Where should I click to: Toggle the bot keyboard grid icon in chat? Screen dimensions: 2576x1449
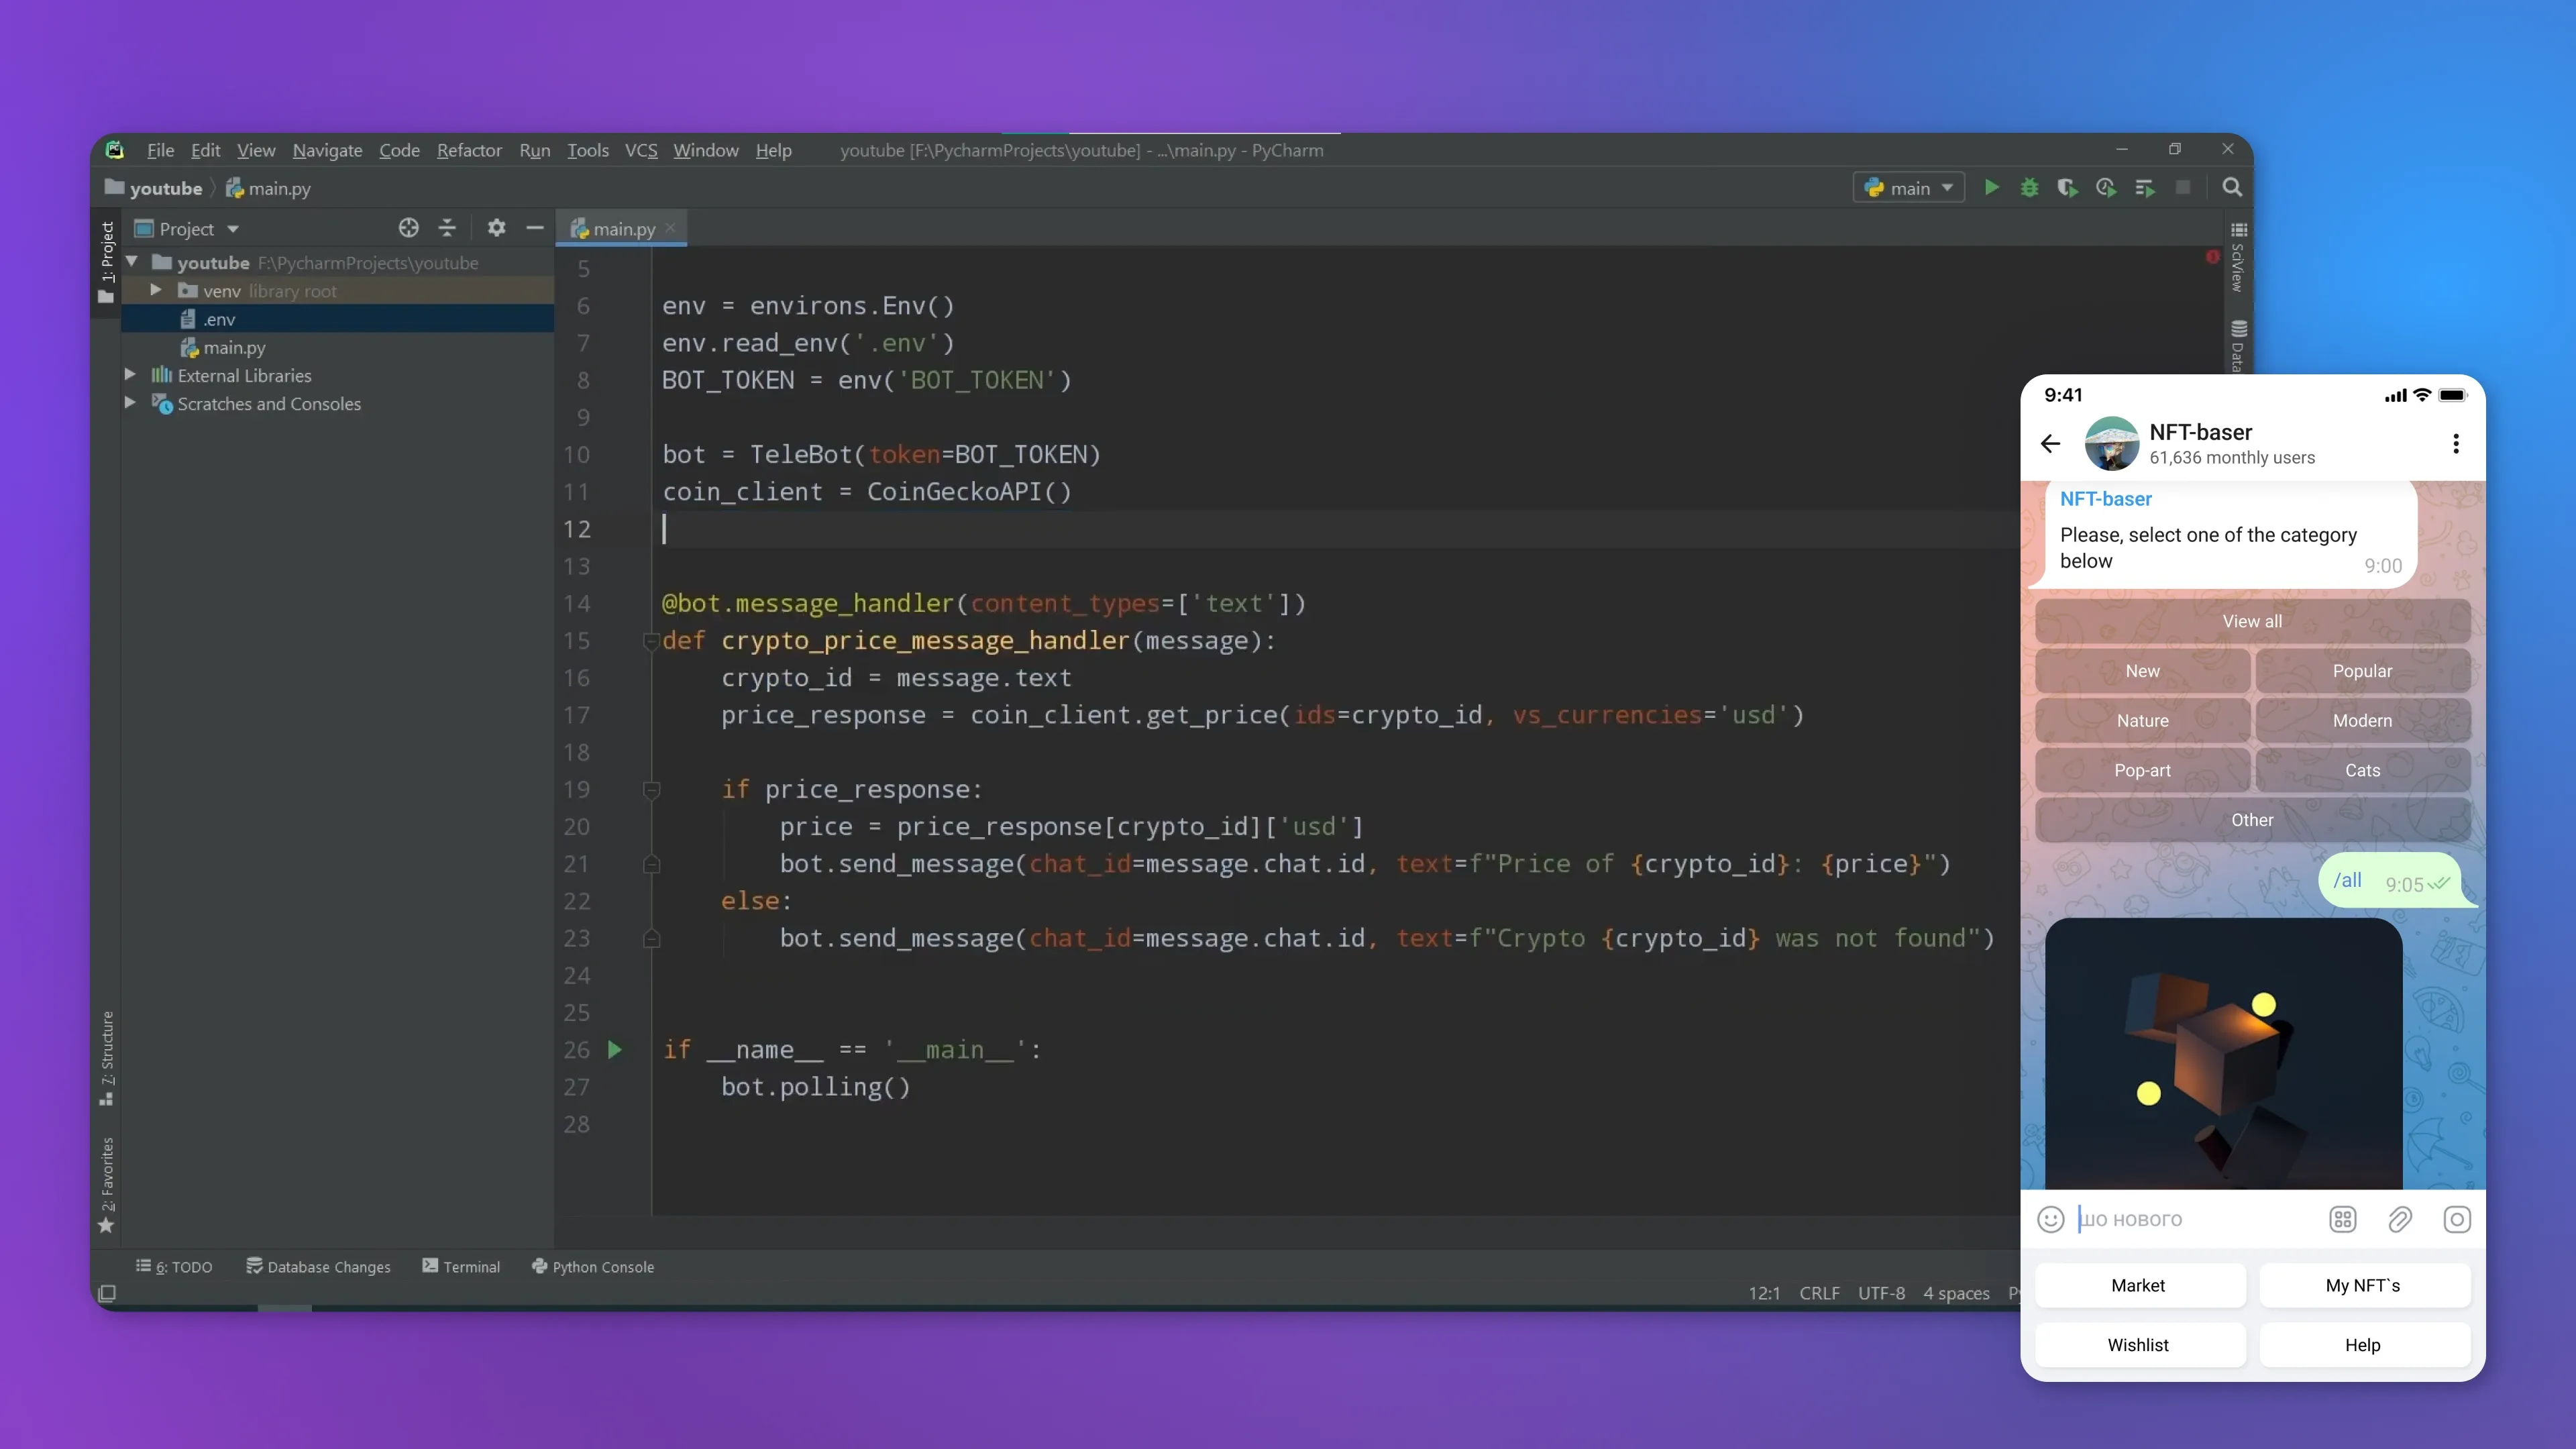point(2342,1219)
